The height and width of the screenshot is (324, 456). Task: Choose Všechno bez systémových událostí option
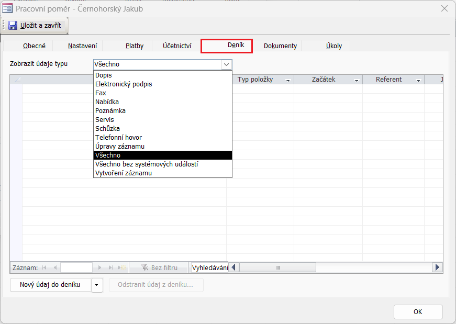(146, 164)
